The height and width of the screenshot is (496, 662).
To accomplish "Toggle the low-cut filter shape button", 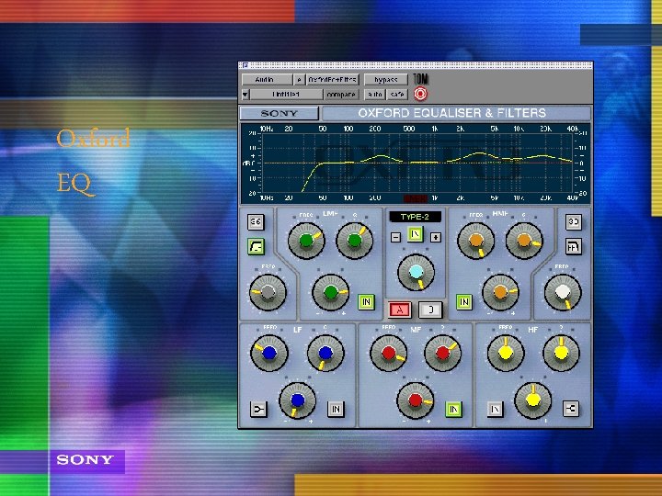I will pos(256,247).
